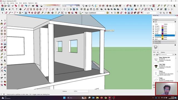Open the Components navigation dropdown arrow
This screenshot has width=178, height=100.
click(159, 54)
